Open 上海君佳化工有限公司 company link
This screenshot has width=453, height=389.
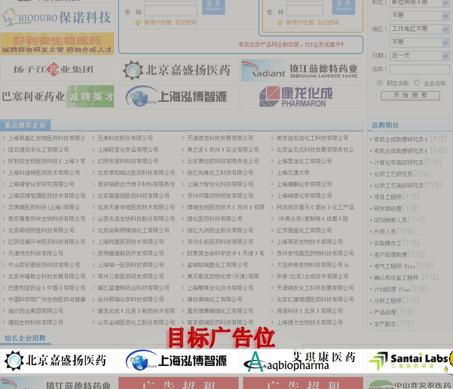coord(304,161)
